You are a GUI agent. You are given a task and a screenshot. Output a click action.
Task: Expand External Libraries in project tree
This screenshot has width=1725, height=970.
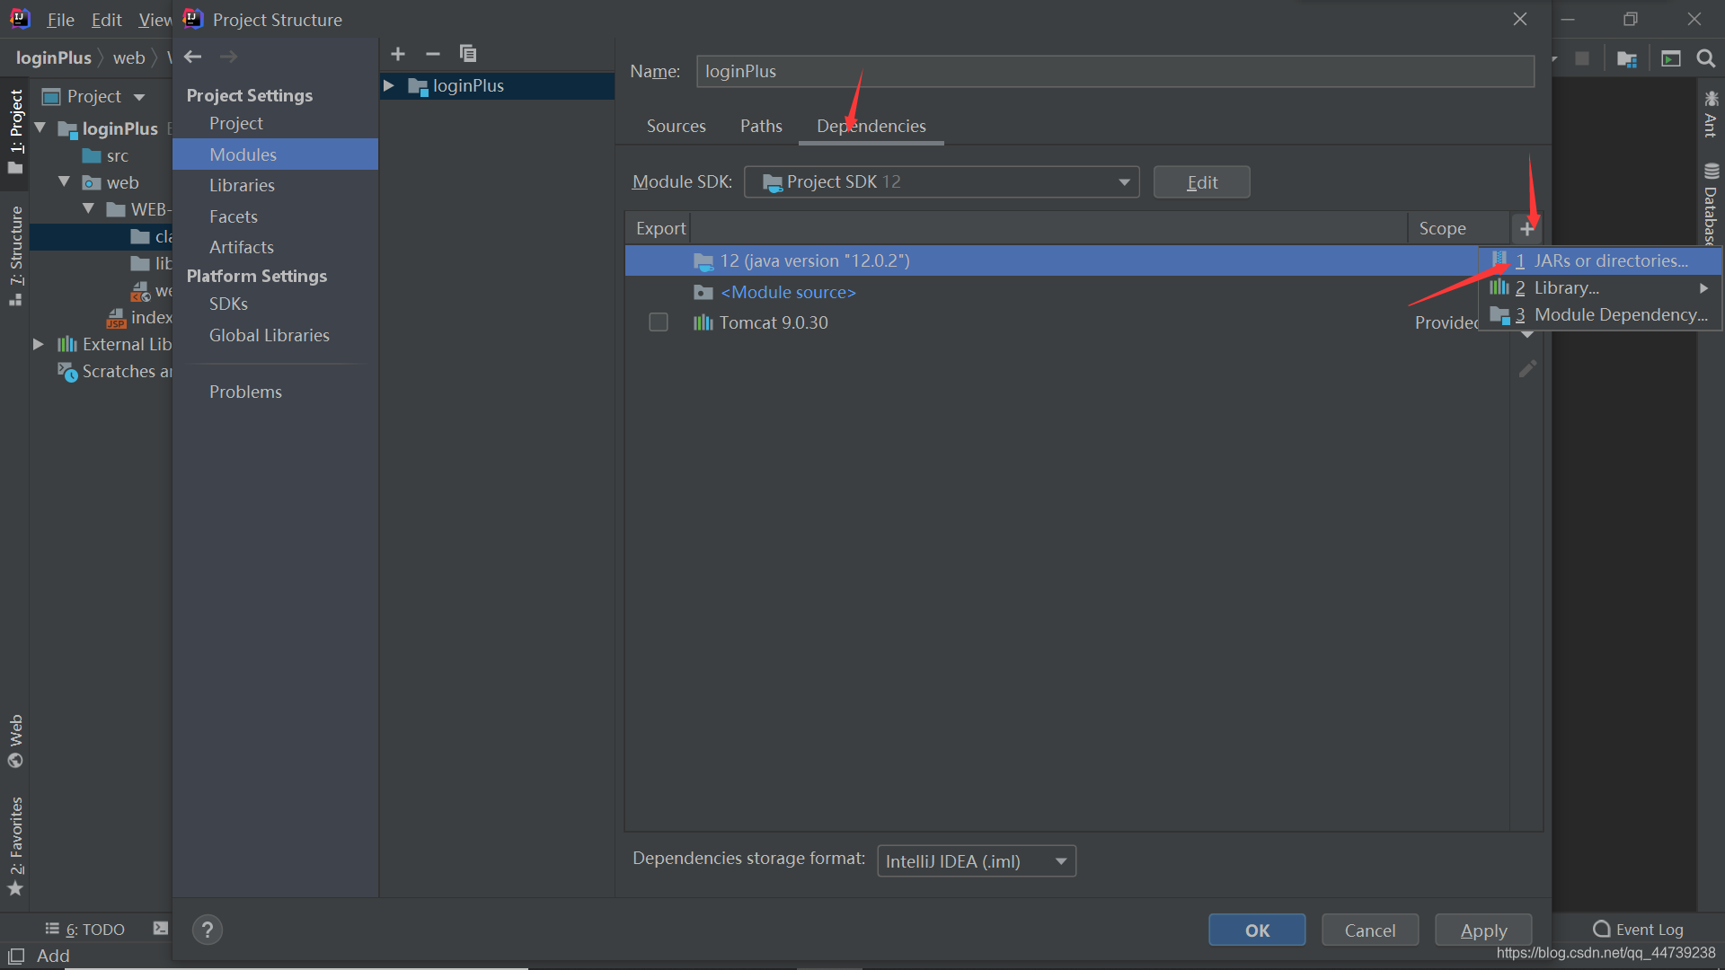[x=39, y=344]
